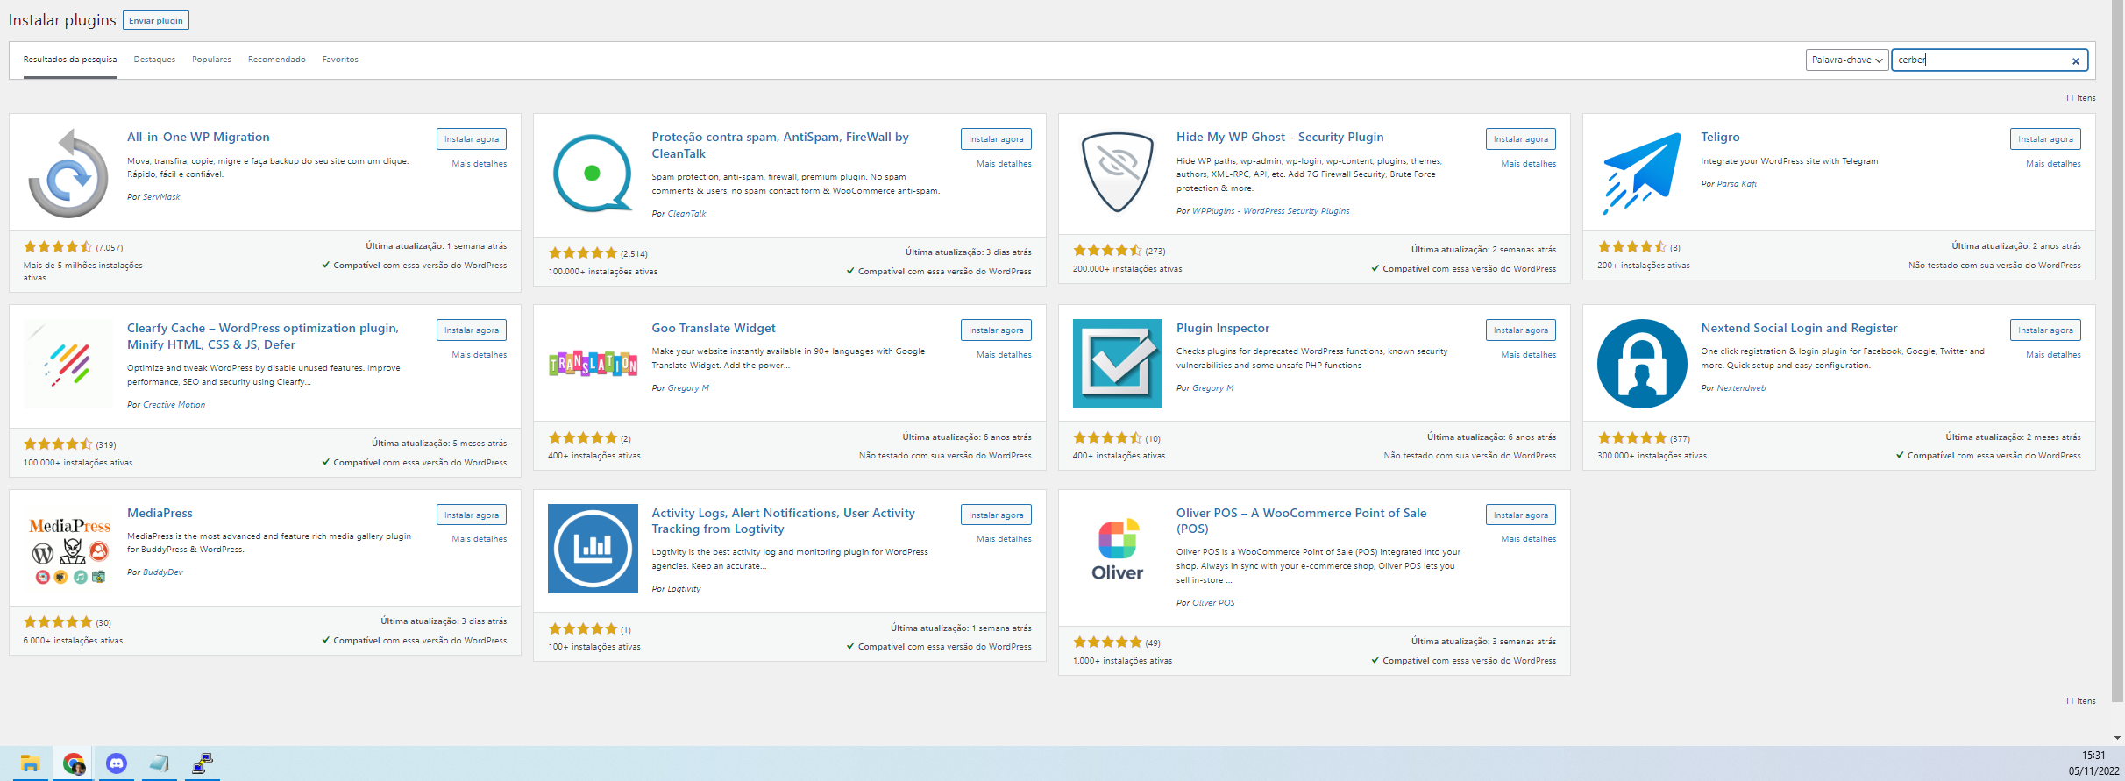This screenshot has height=781, width=2125.
Task: Open the taskbar clock and date
Action: click(x=2093, y=763)
